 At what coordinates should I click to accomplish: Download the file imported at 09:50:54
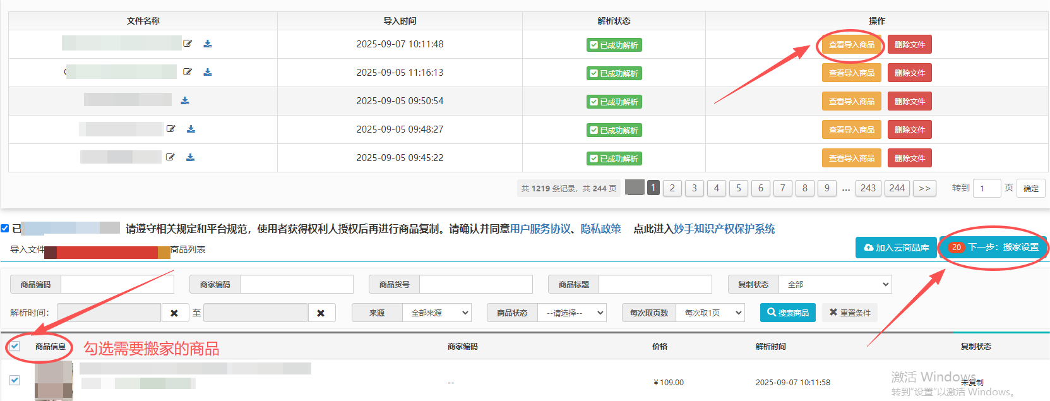[x=185, y=100]
